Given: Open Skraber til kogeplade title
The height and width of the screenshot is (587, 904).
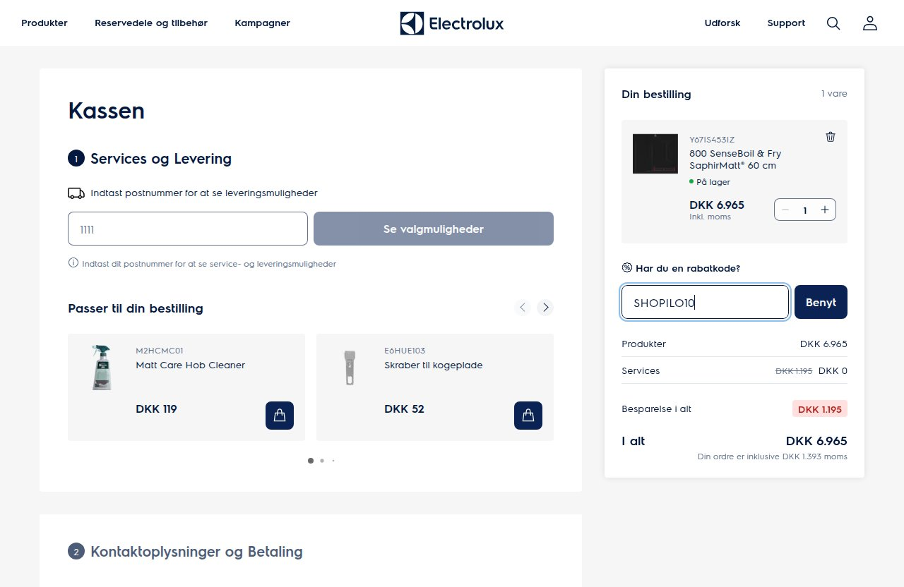Looking at the screenshot, I should pyautogui.click(x=434, y=365).
